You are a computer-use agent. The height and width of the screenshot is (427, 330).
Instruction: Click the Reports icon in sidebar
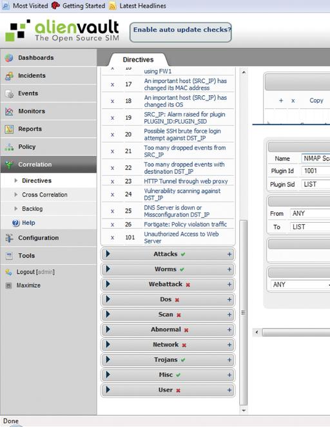tap(9, 129)
